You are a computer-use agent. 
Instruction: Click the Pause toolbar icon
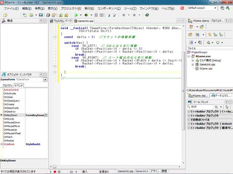(x=96, y=15)
